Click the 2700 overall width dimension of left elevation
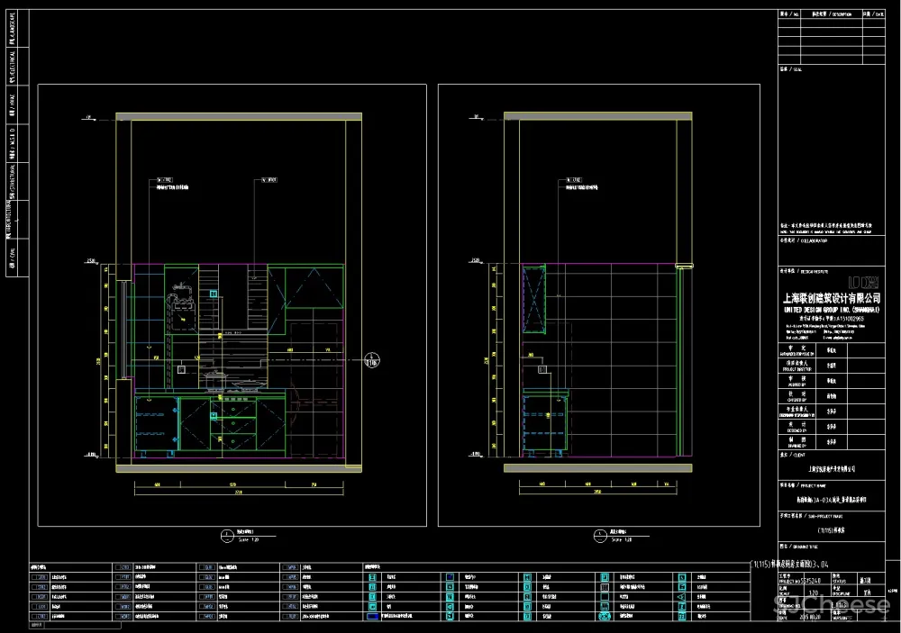Viewport: 901px width, 633px height. coord(239,493)
